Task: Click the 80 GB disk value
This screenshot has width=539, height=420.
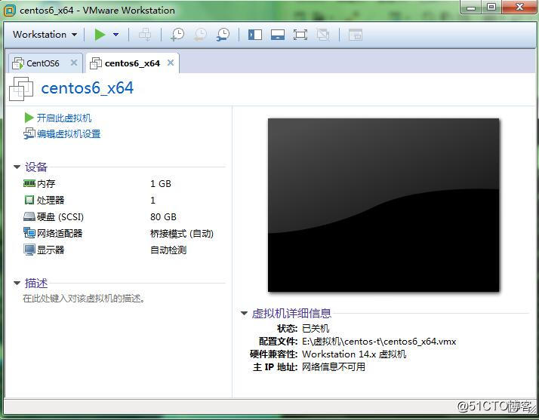Action: (x=163, y=216)
